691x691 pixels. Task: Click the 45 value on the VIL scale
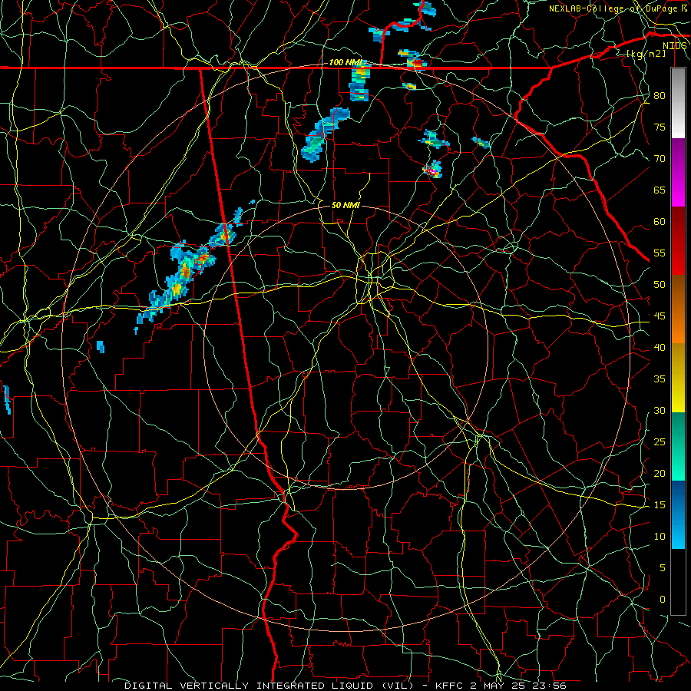pyautogui.click(x=660, y=316)
